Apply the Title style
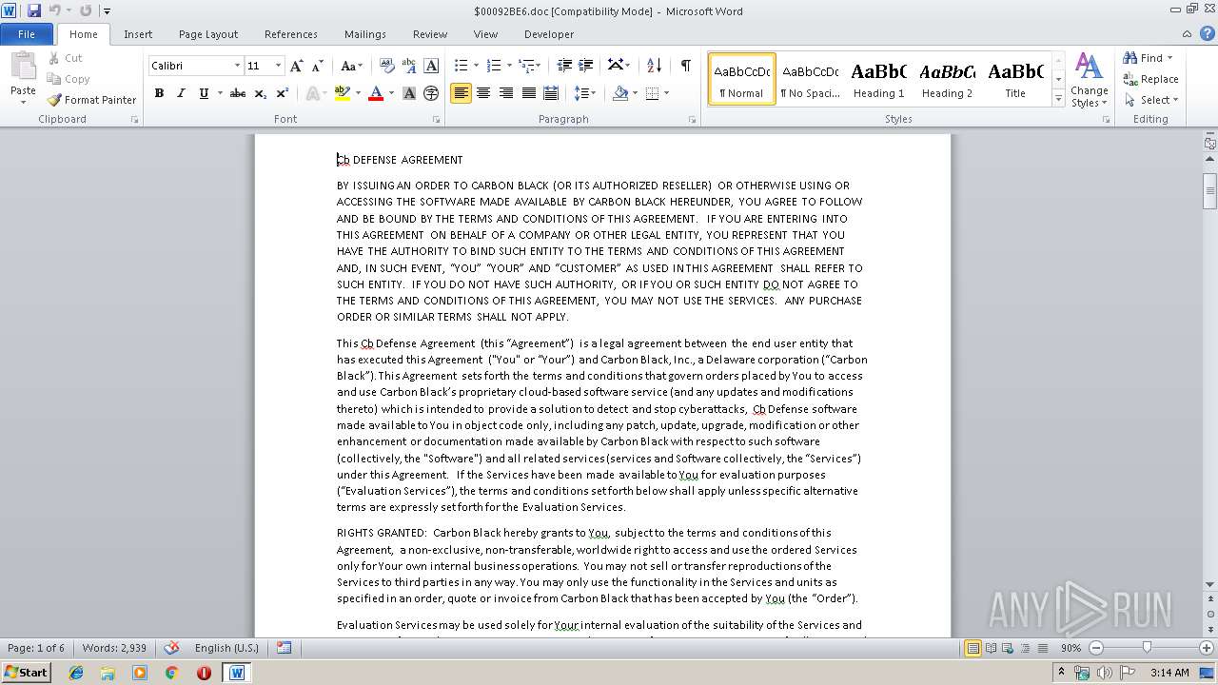Image resolution: width=1218 pixels, height=685 pixels. 1016,79
